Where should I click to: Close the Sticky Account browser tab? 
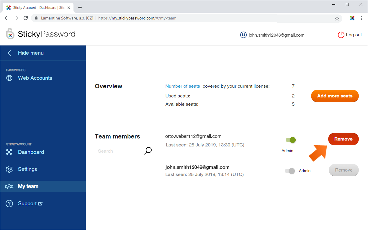click(69, 8)
